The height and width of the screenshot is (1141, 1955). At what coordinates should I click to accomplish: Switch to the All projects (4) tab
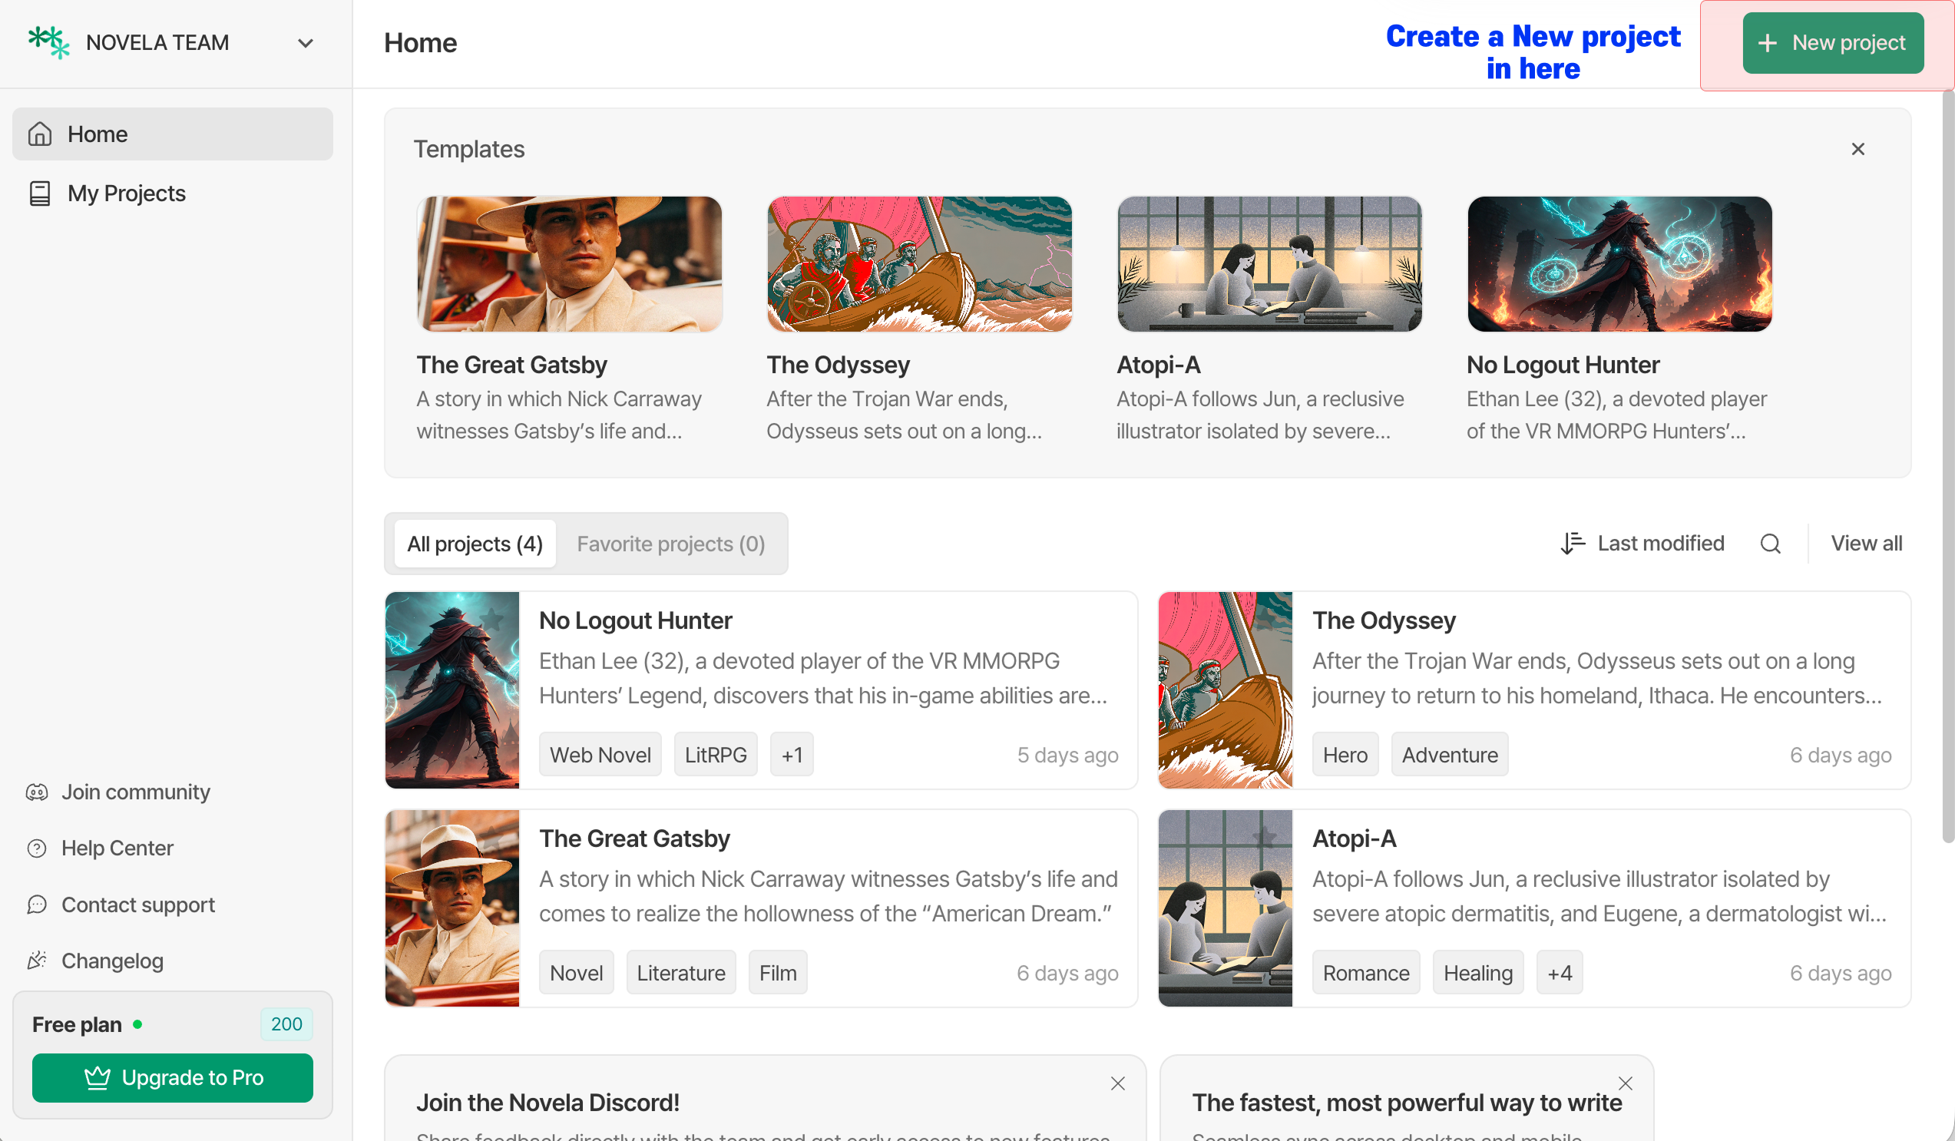pyautogui.click(x=475, y=544)
